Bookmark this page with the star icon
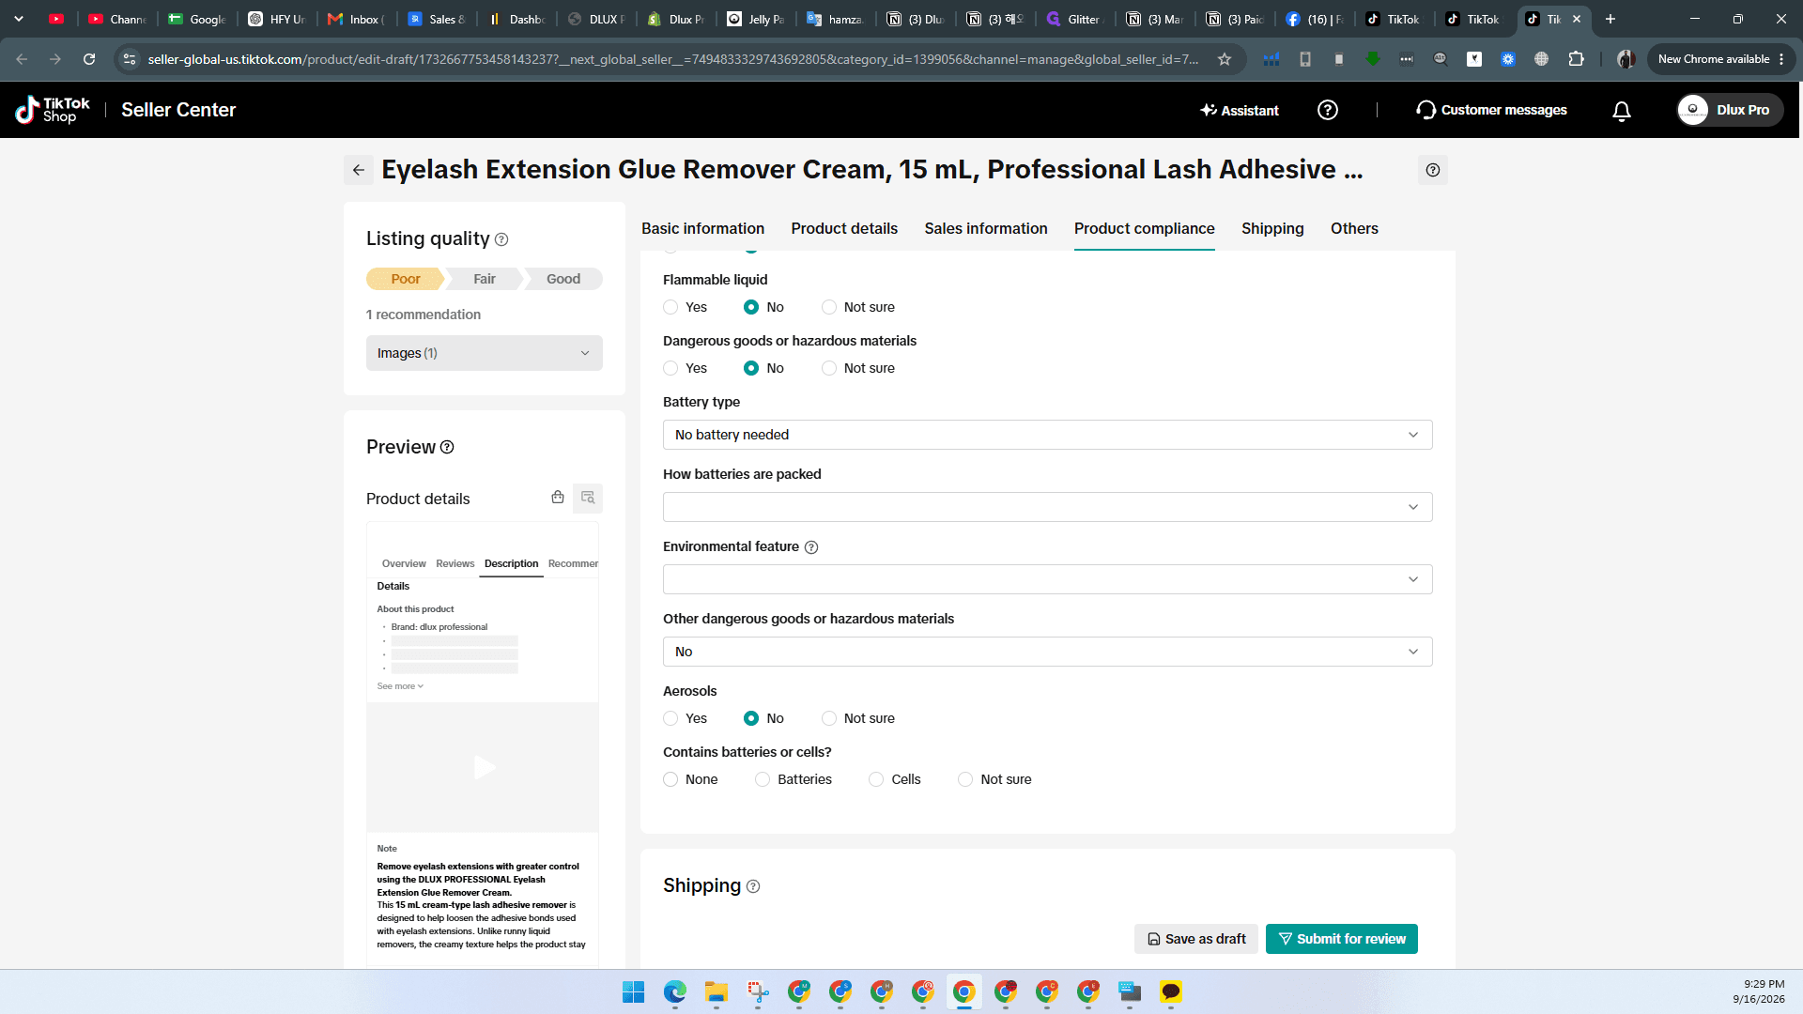 [1225, 59]
